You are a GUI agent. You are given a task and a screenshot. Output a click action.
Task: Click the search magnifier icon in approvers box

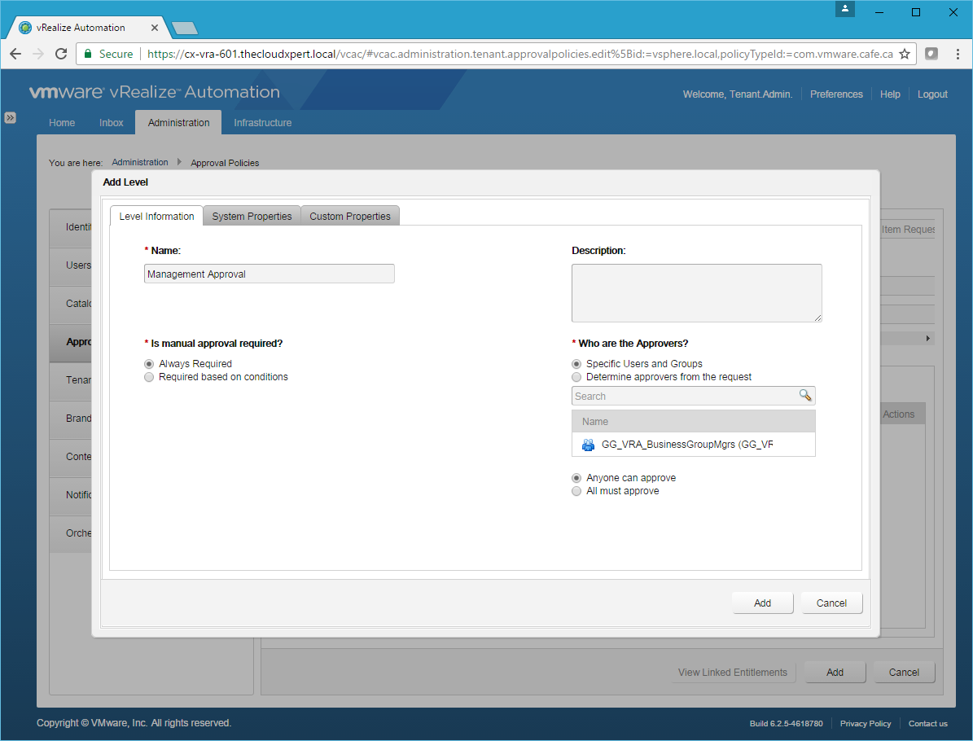(804, 396)
